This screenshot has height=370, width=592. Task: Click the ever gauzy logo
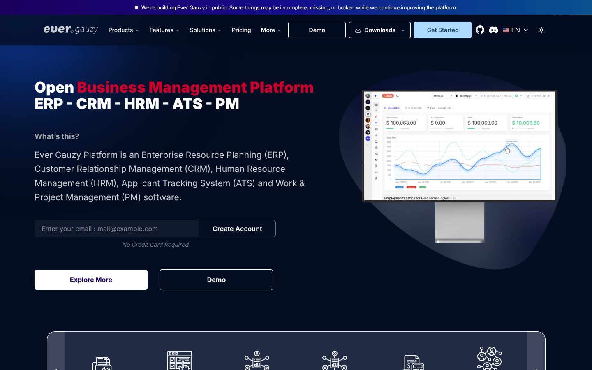71,30
